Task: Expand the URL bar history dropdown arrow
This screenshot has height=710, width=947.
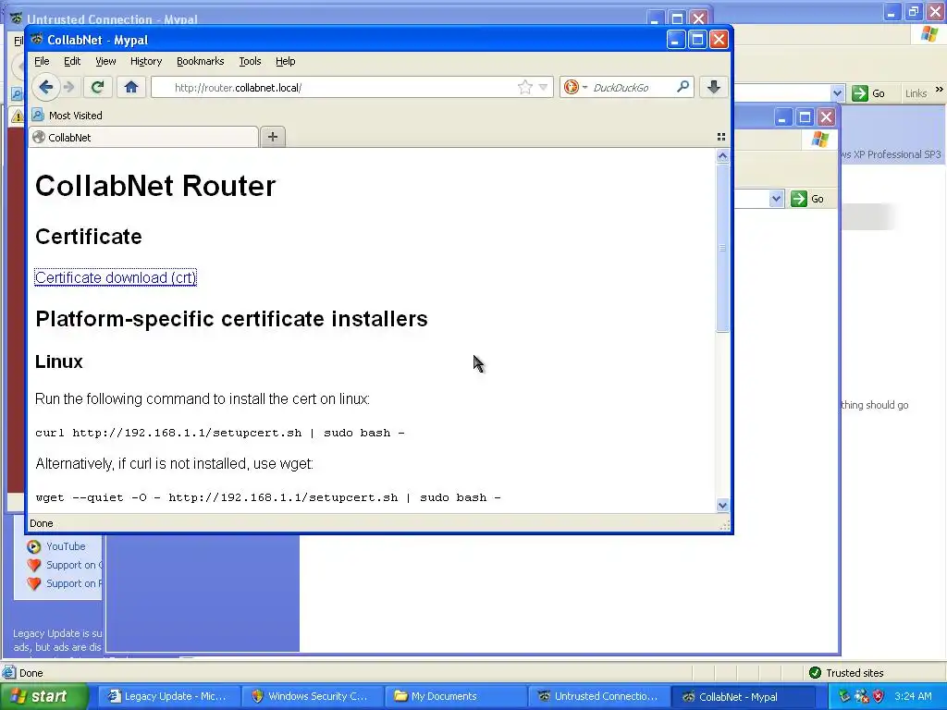Action: click(x=543, y=88)
